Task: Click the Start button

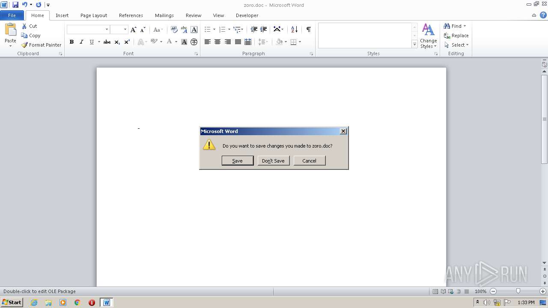Action: pos(12,302)
